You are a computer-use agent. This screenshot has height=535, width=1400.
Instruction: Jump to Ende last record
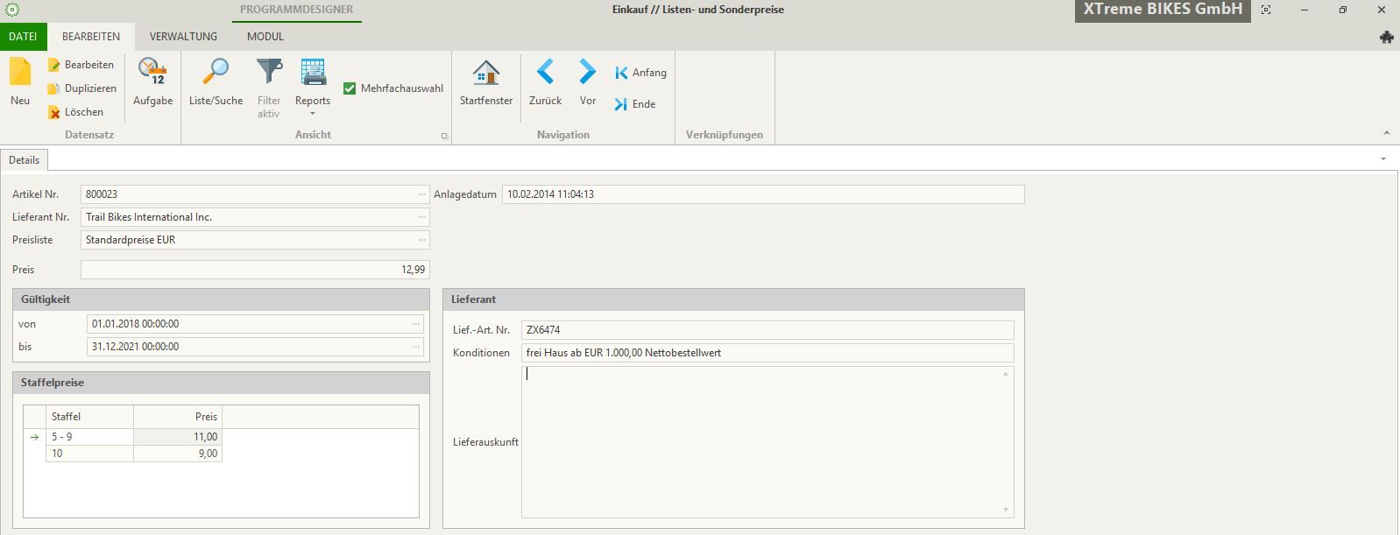click(x=635, y=104)
